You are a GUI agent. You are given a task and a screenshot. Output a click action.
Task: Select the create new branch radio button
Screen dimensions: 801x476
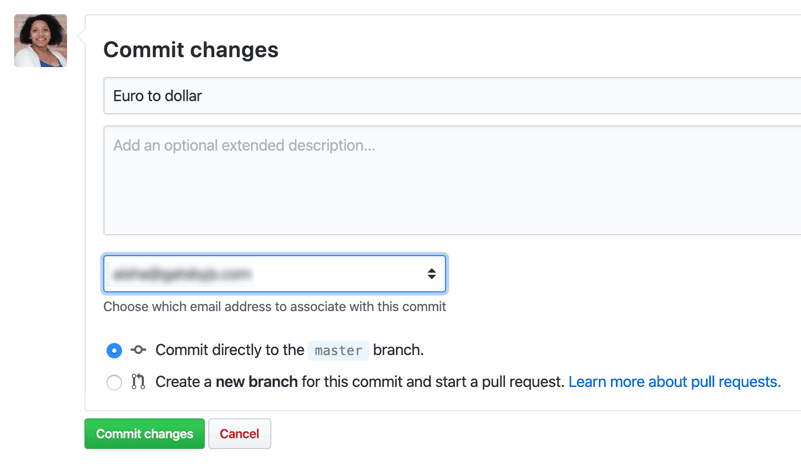114,382
